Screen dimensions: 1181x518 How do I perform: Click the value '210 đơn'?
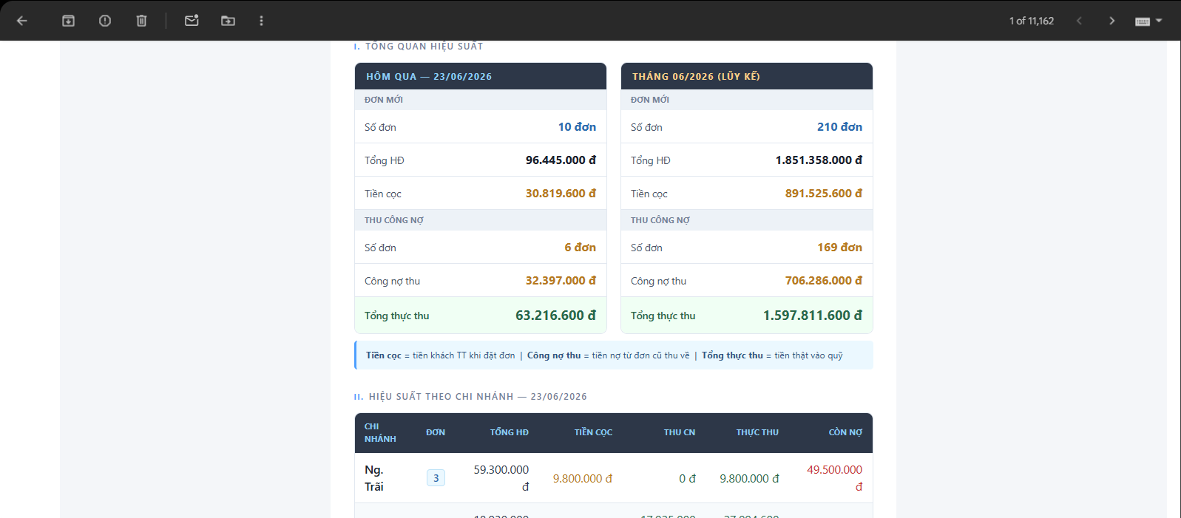coord(839,127)
